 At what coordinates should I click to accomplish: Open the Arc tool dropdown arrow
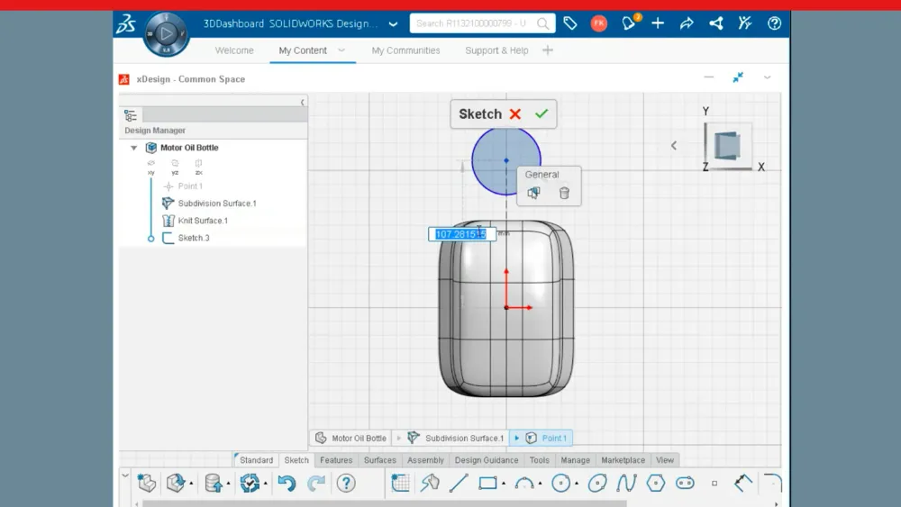click(540, 484)
